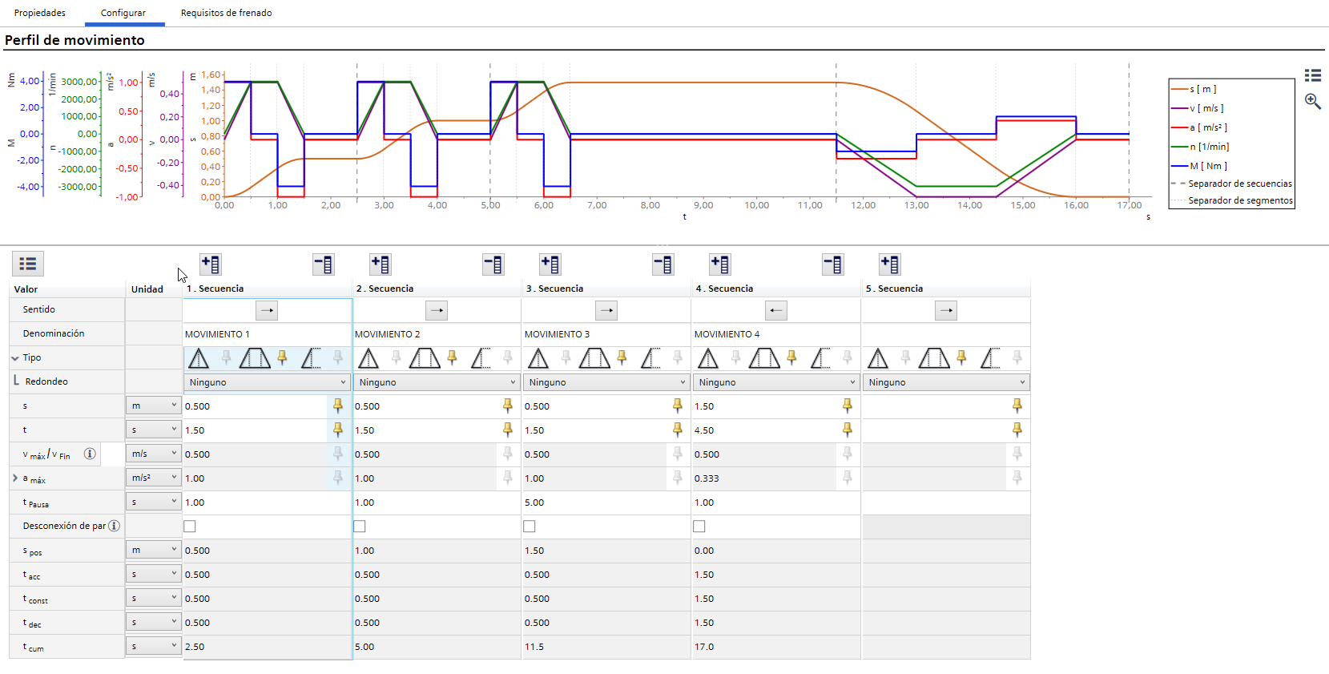Open the Requisitos de frenado tab

(x=226, y=13)
